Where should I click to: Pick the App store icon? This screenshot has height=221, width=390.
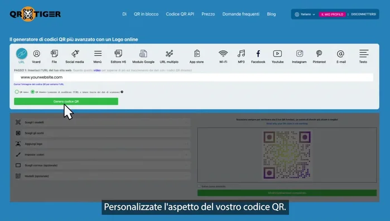point(197,53)
